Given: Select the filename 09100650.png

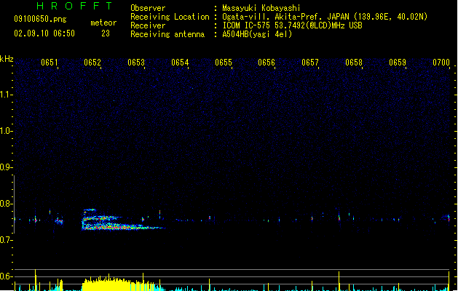Looking at the screenshot, I should [x=40, y=19].
